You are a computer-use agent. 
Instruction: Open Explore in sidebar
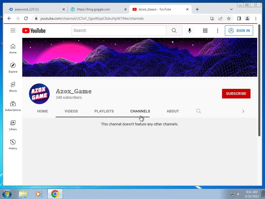(13, 68)
